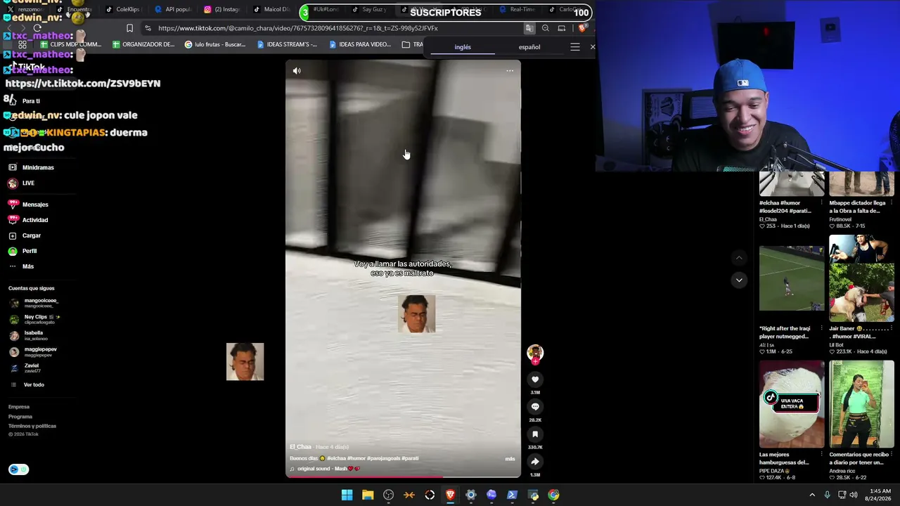Open the ORGANIZADOR DE bookmark

point(143,45)
